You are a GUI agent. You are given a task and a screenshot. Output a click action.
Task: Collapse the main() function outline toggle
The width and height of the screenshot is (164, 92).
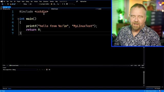click(18, 19)
